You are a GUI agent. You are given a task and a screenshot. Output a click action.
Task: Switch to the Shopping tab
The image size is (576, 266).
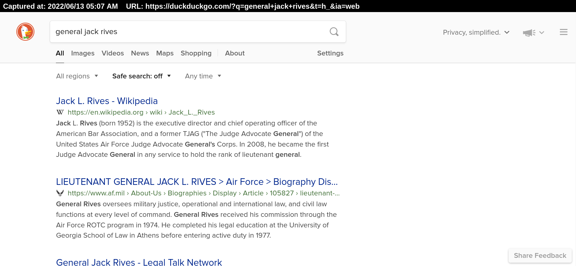point(196,53)
